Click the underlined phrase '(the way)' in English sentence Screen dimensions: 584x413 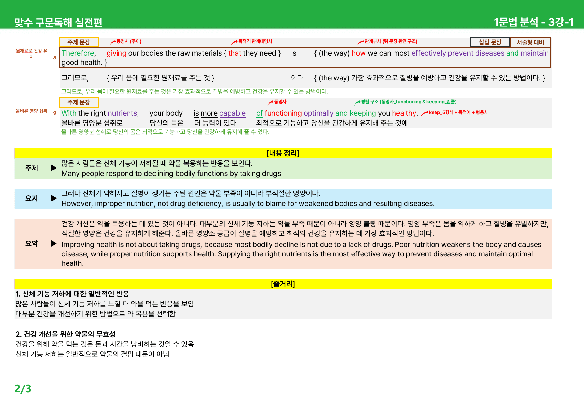334,53
